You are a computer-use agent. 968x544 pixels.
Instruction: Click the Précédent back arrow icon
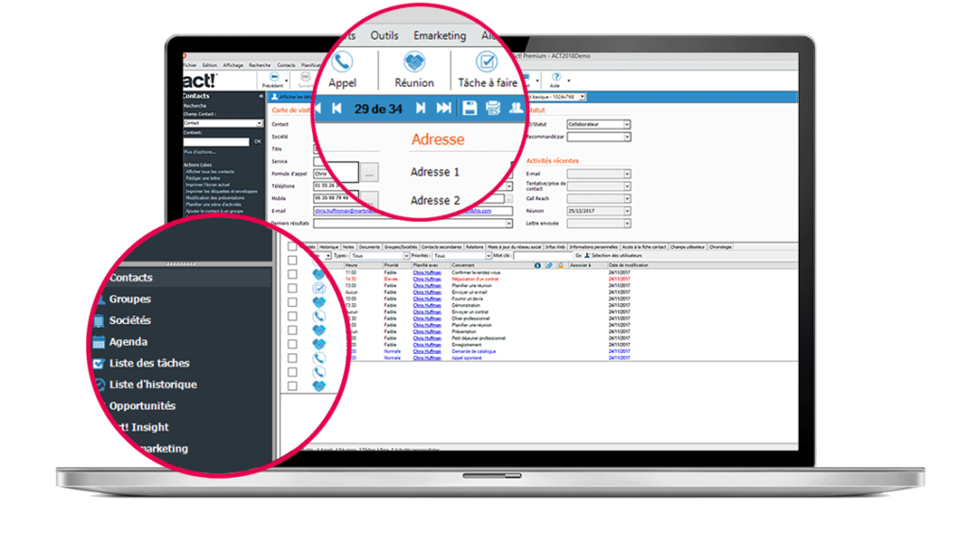point(273,77)
